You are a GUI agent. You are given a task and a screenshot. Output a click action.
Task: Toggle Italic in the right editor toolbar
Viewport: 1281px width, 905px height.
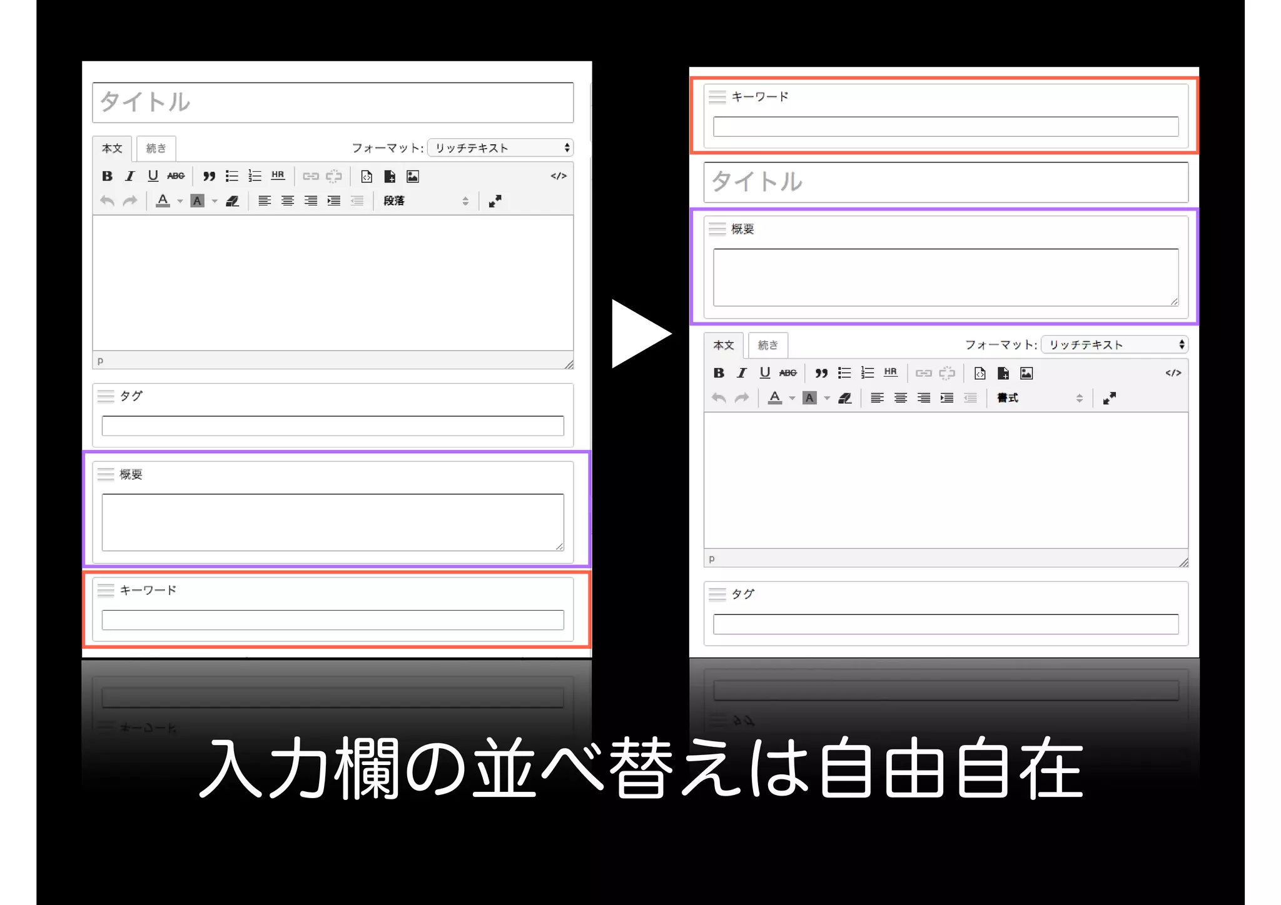(x=742, y=373)
